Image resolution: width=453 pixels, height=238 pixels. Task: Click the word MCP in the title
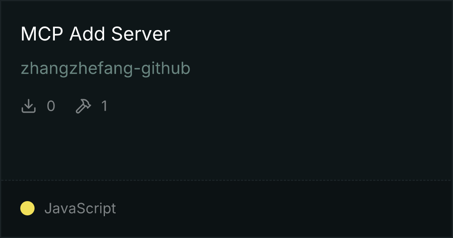[x=42, y=34]
